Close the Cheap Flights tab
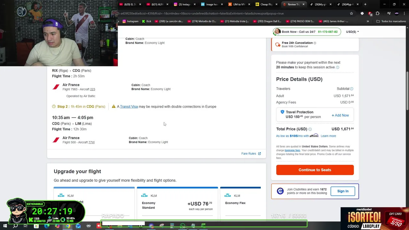409x230 pixels. [x=276, y=4]
